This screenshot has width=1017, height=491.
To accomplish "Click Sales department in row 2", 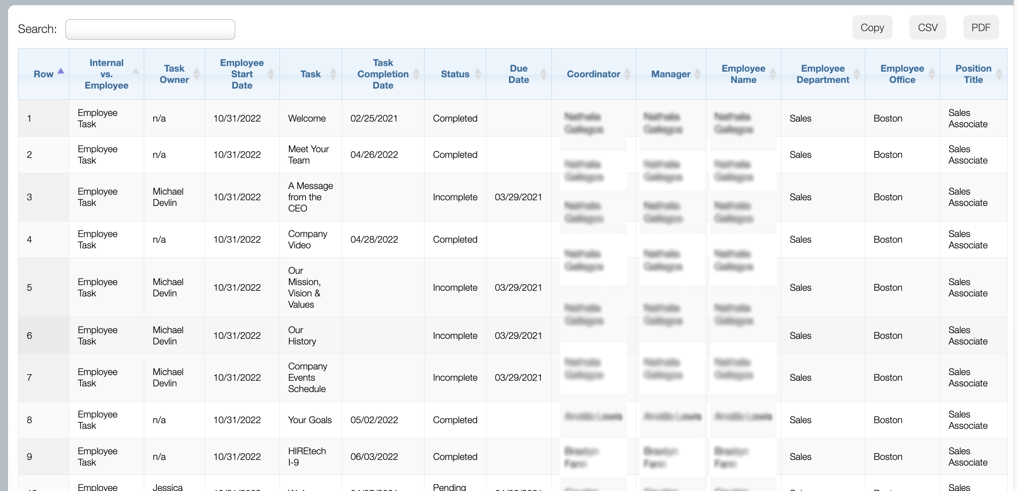I will 800,155.
